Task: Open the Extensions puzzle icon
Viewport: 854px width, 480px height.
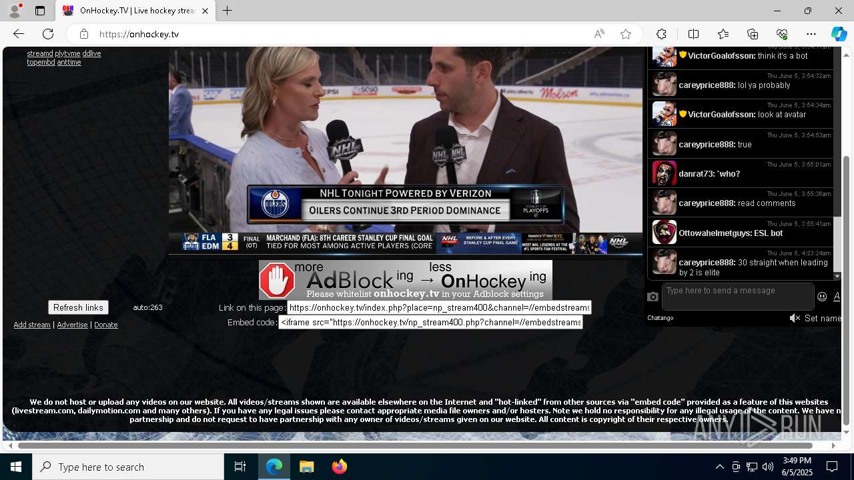Action: click(x=661, y=34)
